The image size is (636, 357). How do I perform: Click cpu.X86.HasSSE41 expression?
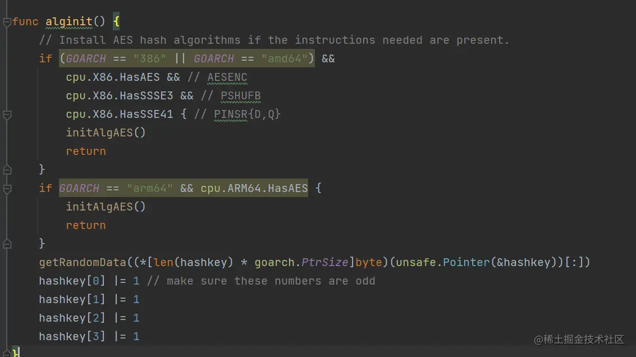click(119, 115)
